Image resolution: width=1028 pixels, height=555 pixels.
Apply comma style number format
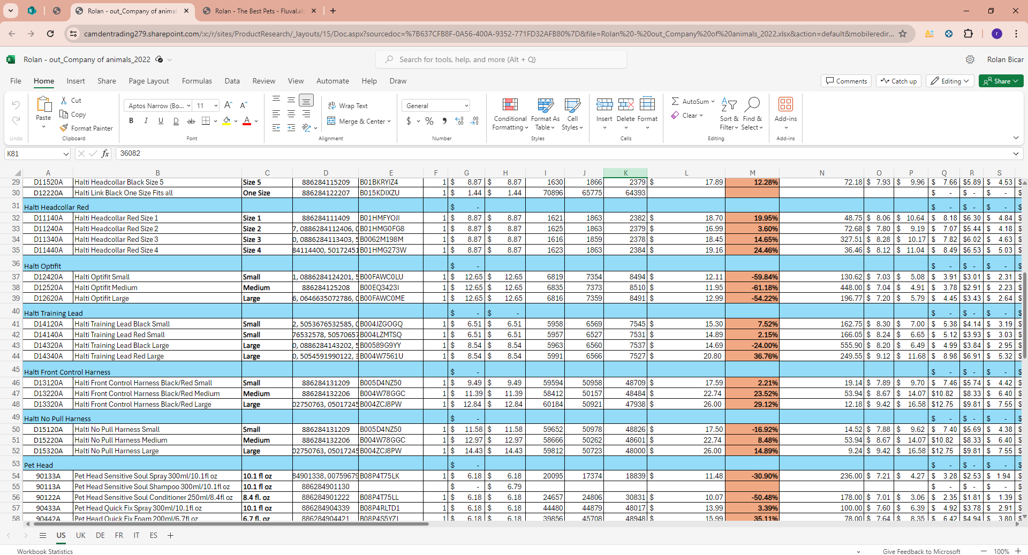[444, 121]
